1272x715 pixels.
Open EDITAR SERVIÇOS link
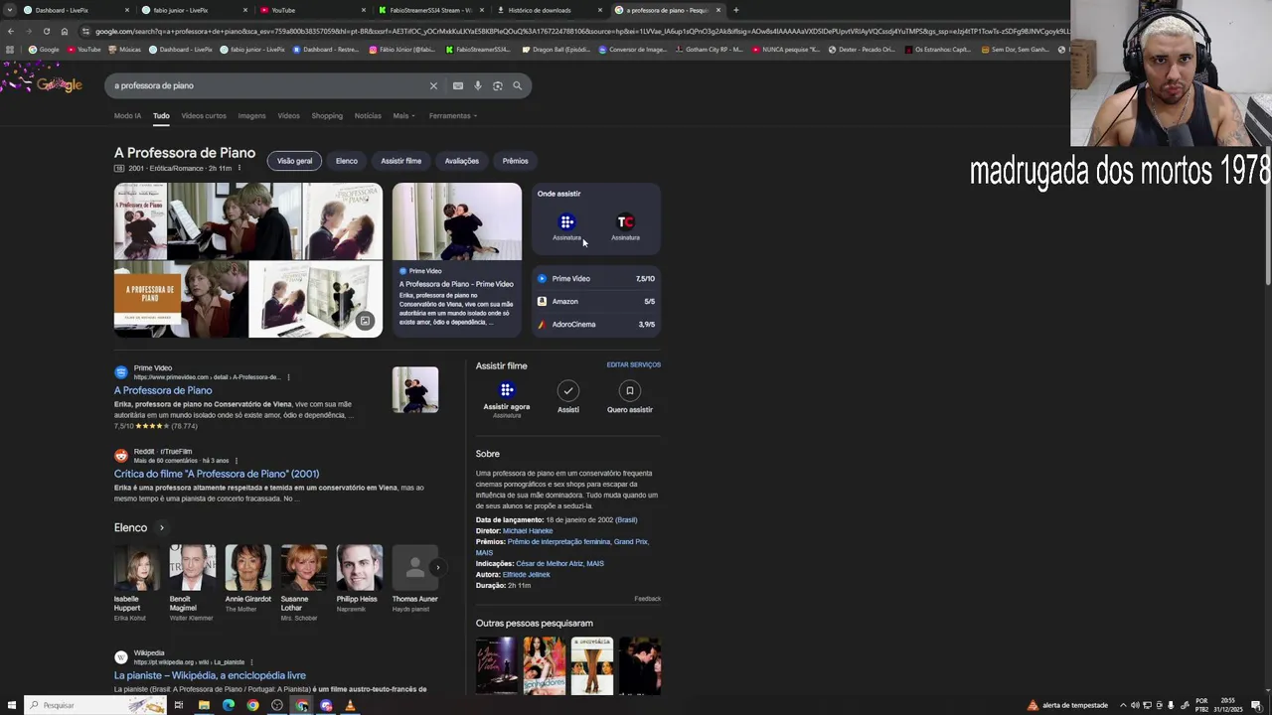634,364
